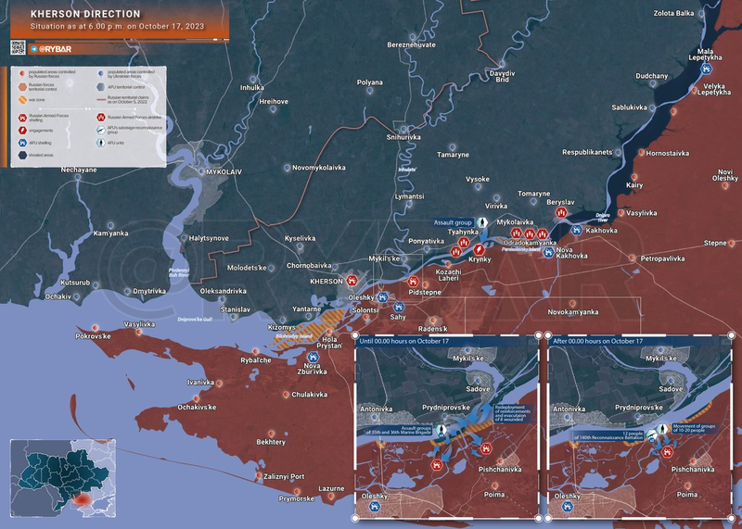This screenshot has width=742, height=529.
Task: Click the Ukraine locator minimap in bottom-left corner
Action: 61,475
